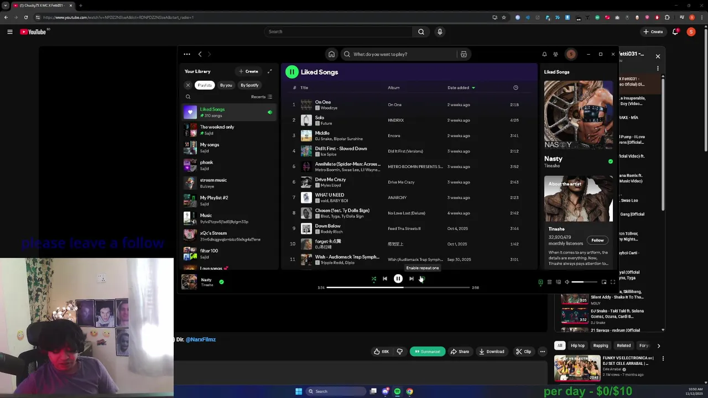Open the filter100 playlist
The image size is (708, 398).
[x=230, y=254]
